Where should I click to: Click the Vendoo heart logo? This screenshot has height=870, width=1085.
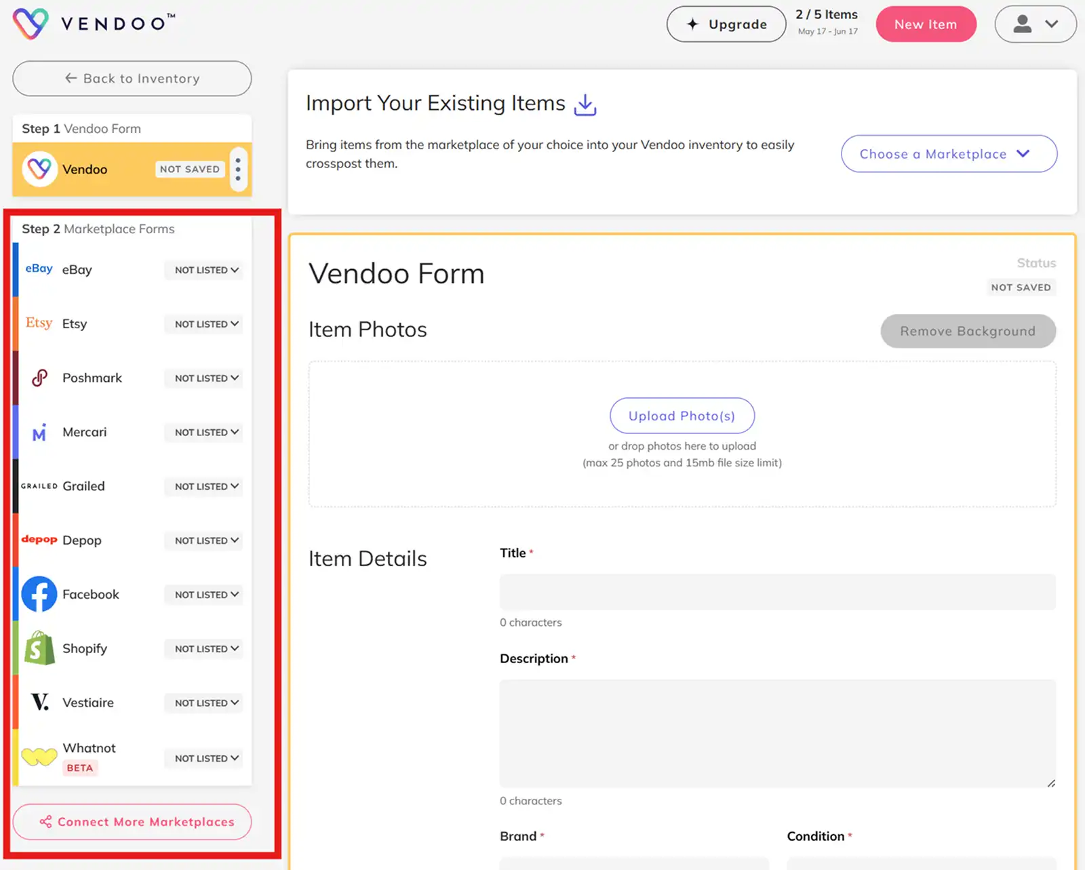click(x=31, y=24)
